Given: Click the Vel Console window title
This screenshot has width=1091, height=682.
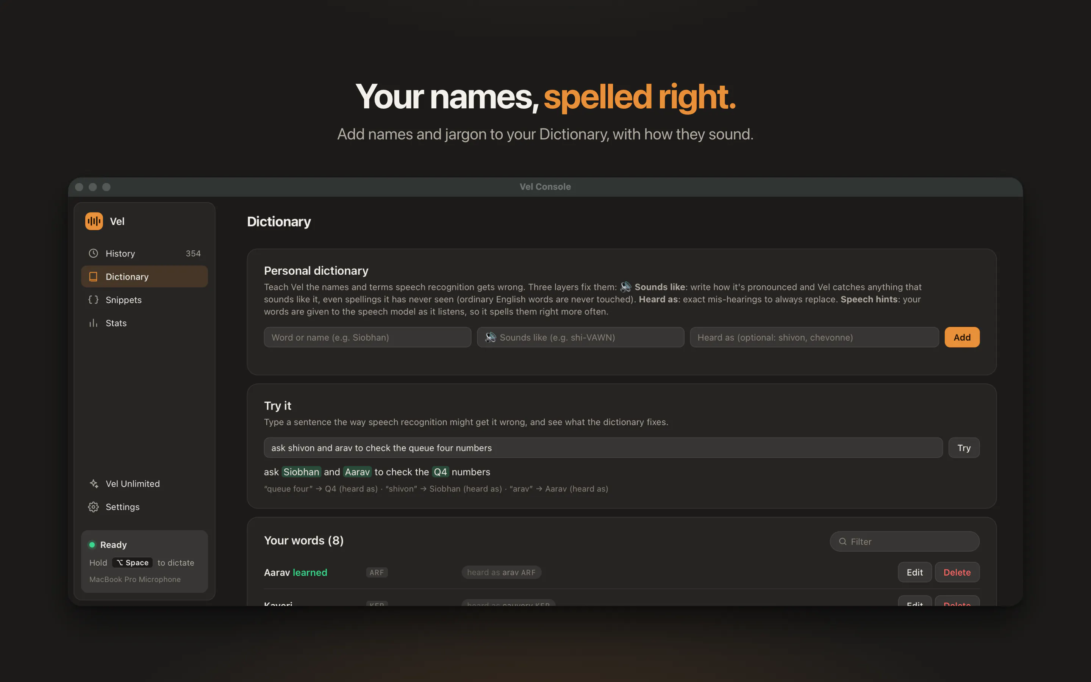Looking at the screenshot, I should pos(545,187).
